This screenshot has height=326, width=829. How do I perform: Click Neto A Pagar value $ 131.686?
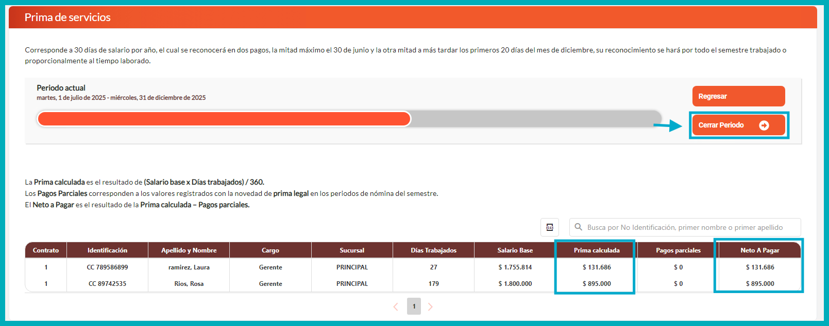pyautogui.click(x=760, y=267)
